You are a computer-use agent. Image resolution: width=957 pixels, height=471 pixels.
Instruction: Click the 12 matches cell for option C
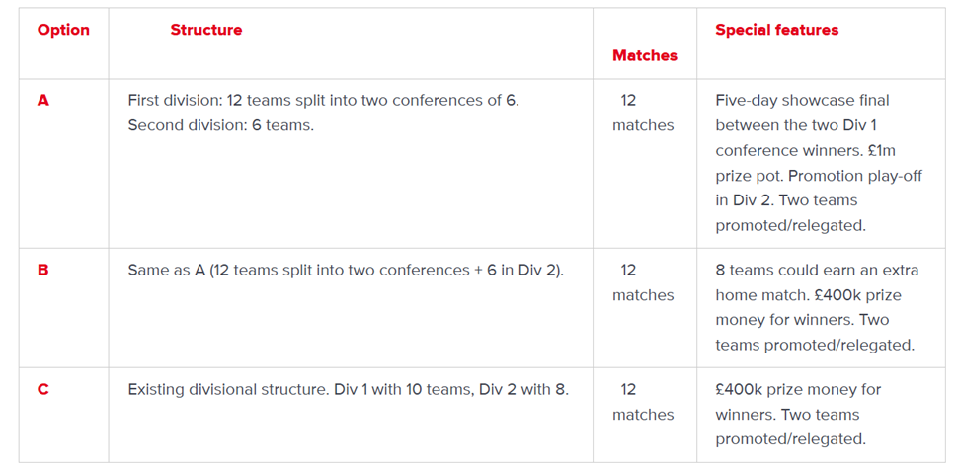pyautogui.click(x=642, y=402)
